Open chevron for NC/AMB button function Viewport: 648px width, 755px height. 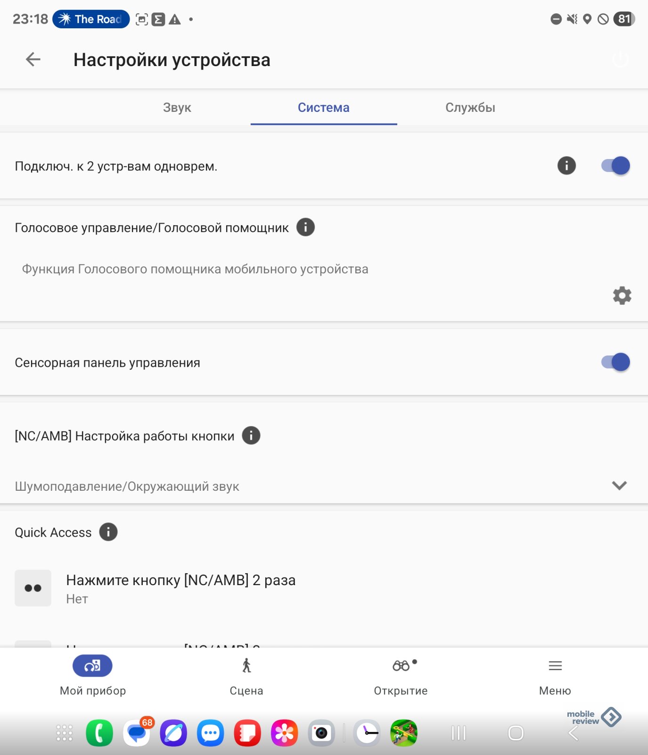619,486
